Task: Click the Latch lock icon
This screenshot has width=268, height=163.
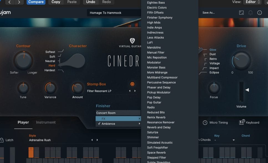Action: coord(2,140)
